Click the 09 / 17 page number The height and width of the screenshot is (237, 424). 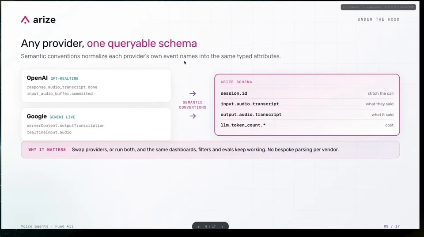pos(392,226)
